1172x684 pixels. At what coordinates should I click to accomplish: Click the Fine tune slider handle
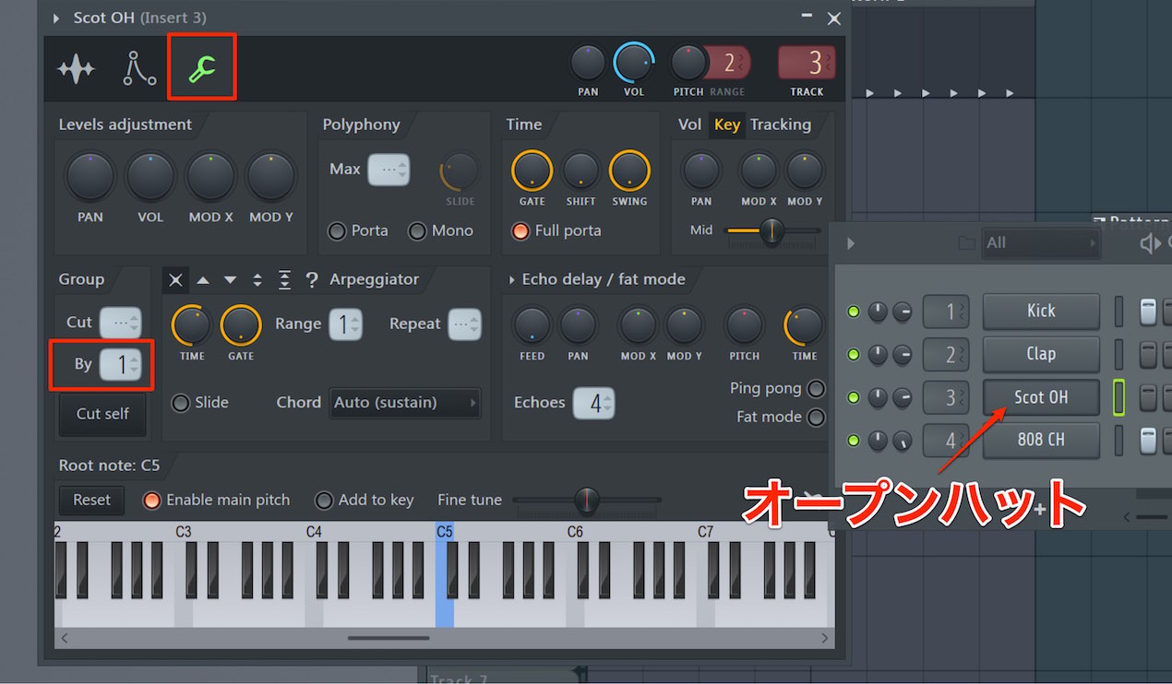click(586, 500)
